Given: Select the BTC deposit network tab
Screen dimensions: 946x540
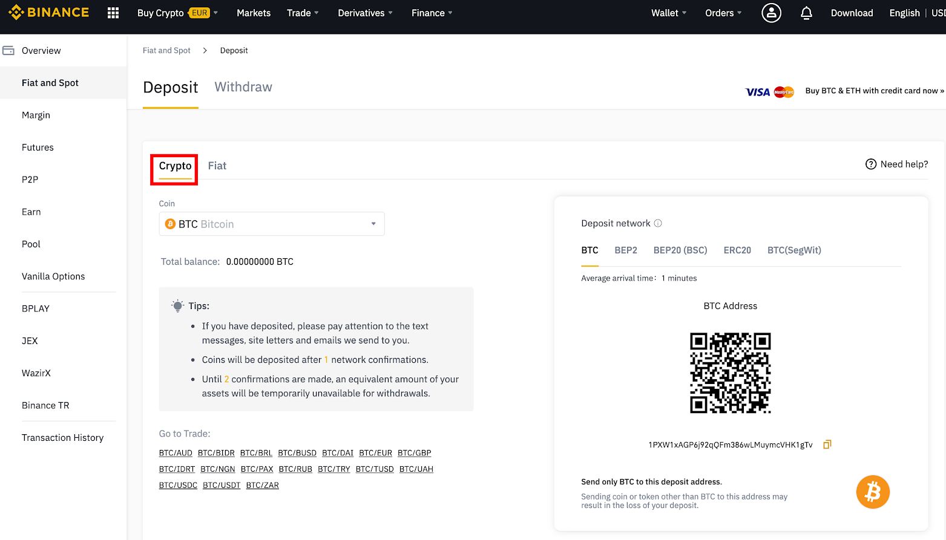Looking at the screenshot, I should 590,250.
